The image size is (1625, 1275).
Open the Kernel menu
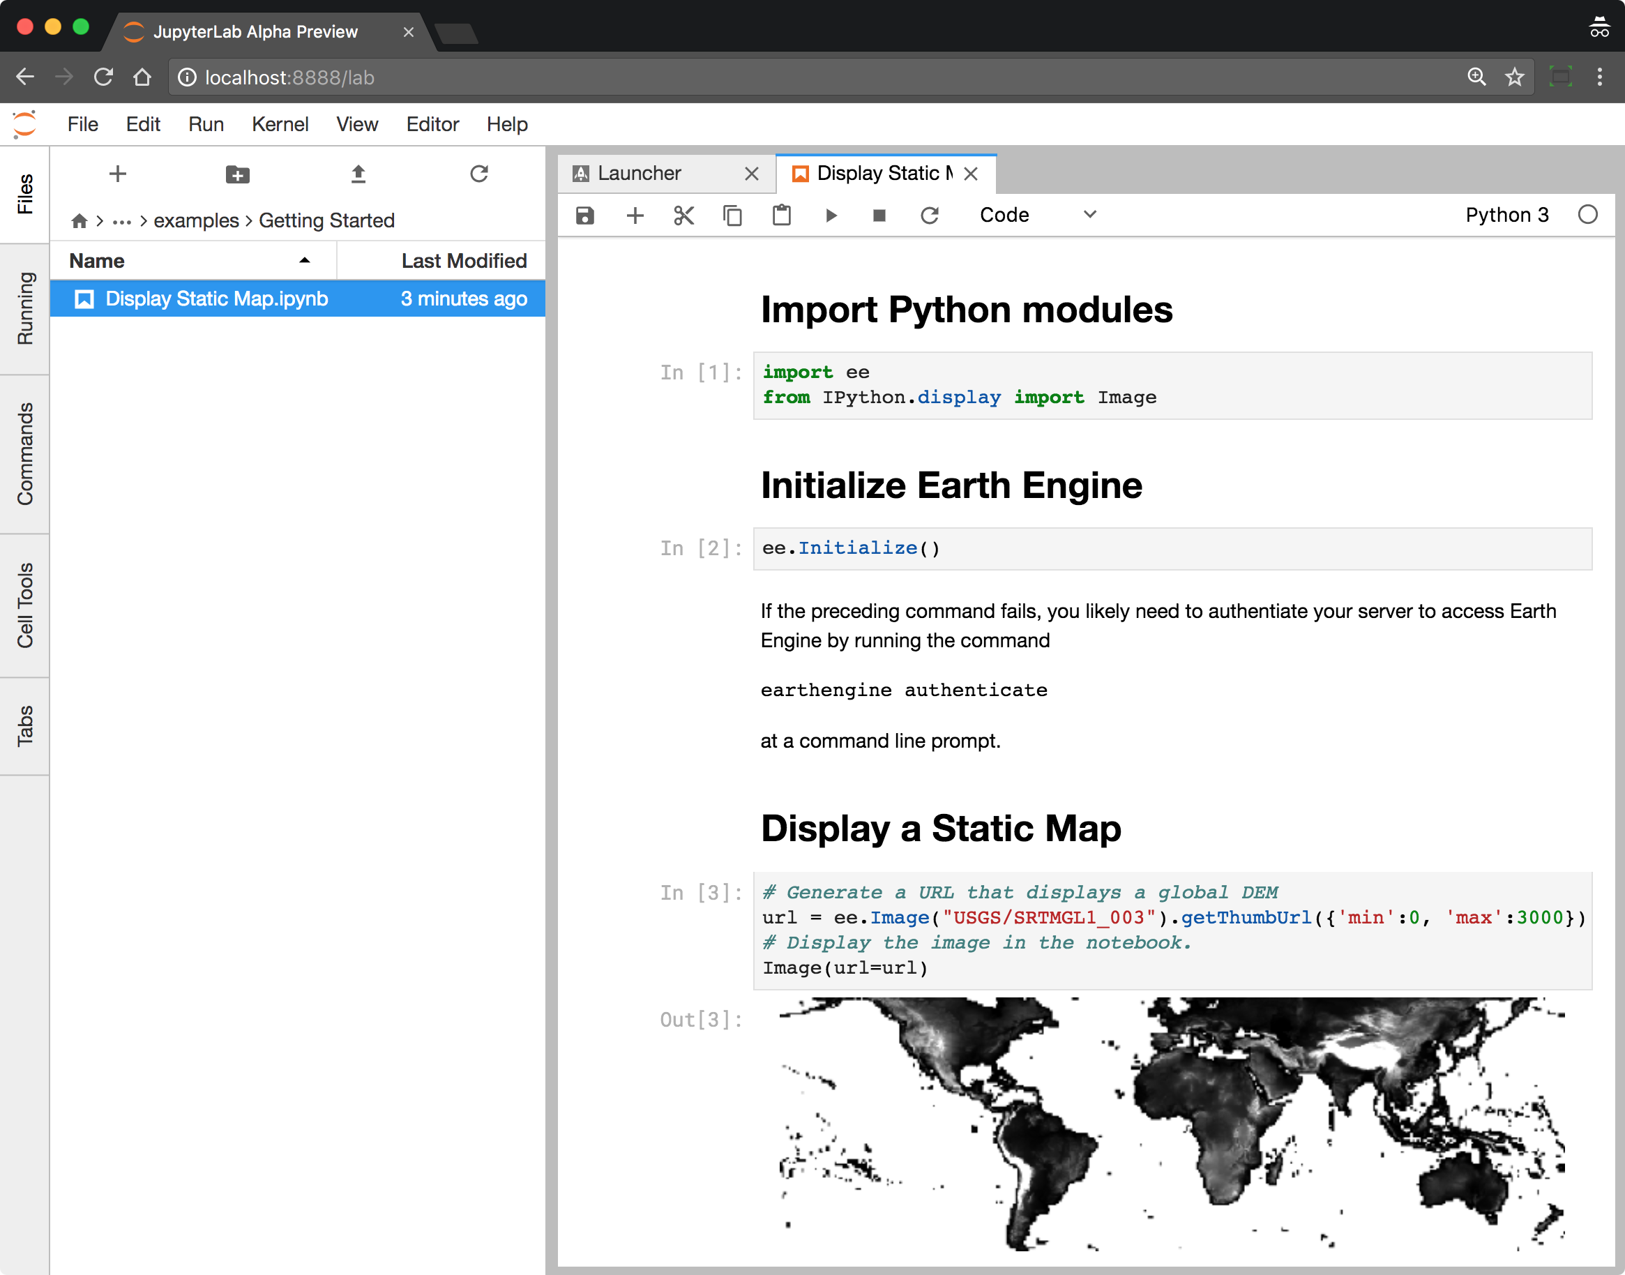(x=281, y=123)
